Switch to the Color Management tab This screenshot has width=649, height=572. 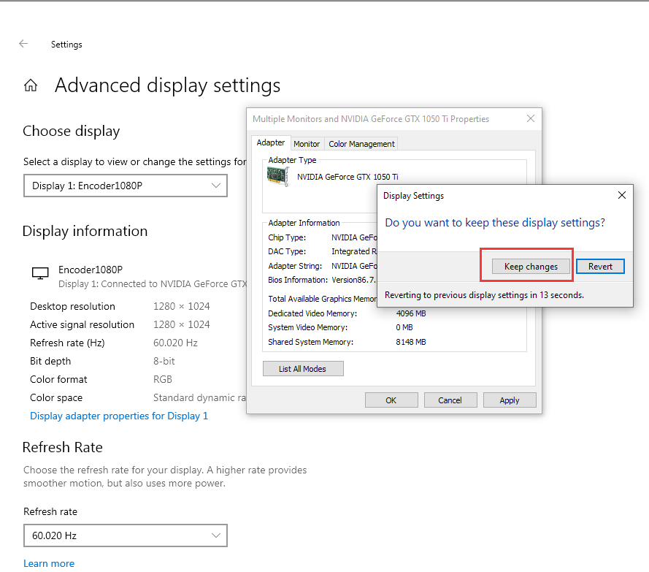361,143
